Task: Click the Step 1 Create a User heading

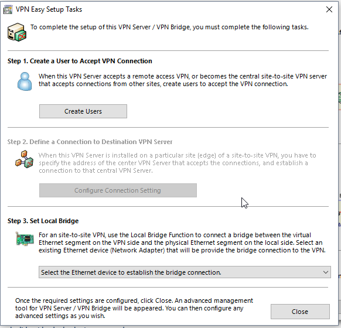Action: pyautogui.click(x=80, y=61)
